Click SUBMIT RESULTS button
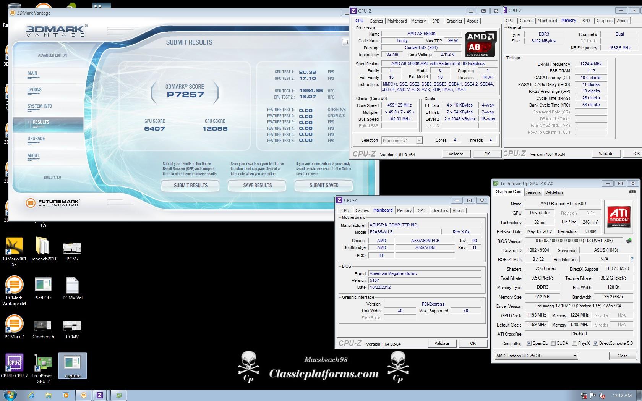 tap(191, 186)
